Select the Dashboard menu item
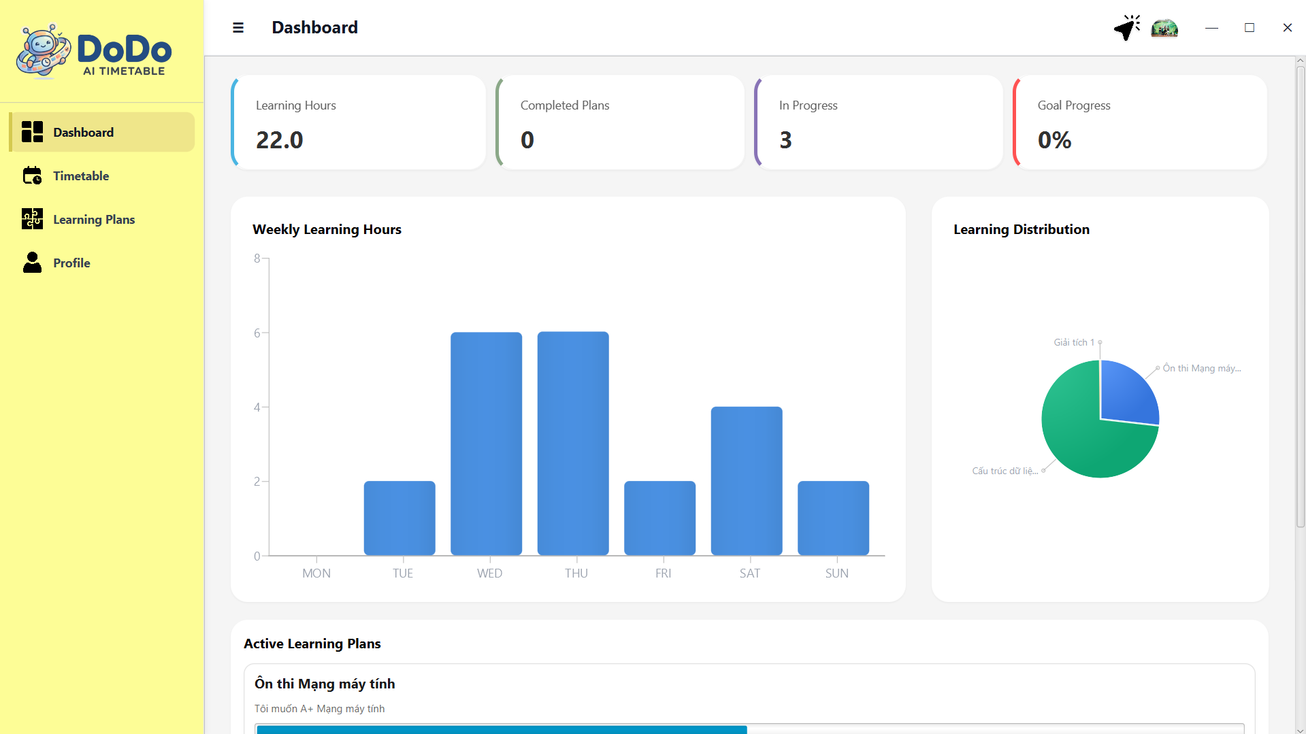The width and height of the screenshot is (1306, 734). pos(102,132)
